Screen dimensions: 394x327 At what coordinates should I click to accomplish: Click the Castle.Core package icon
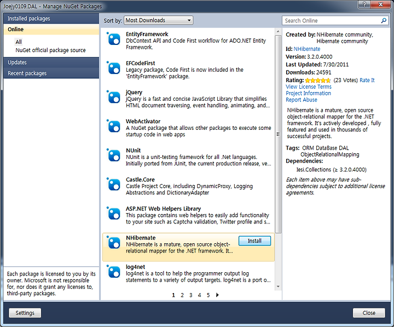pyautogui.click(x=114, y=185)
